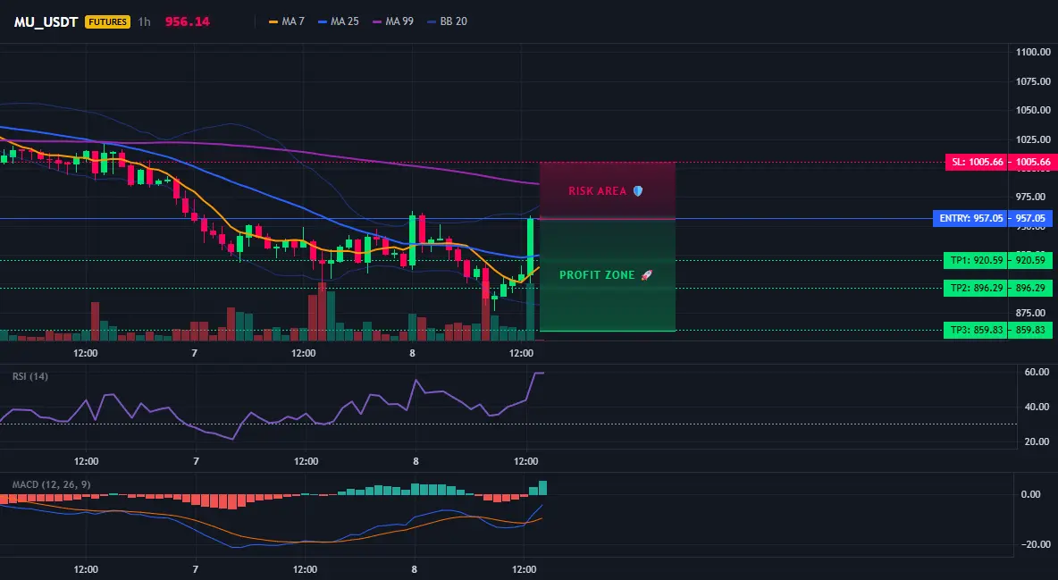Click the FUTURES badge
1058x580 pixels.
point(107,21)
